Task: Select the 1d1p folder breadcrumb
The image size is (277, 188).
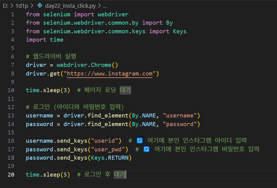Action: click(x=22, y=6)
